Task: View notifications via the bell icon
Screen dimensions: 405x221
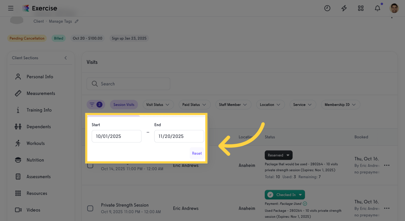Action: [377, 8]
